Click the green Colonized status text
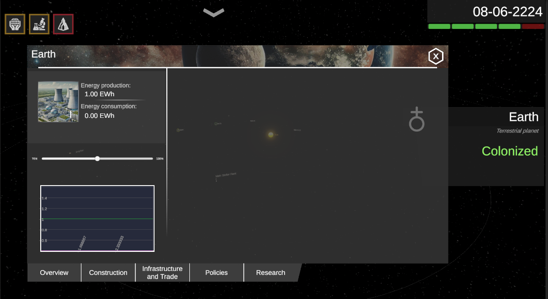 (510, 151)
